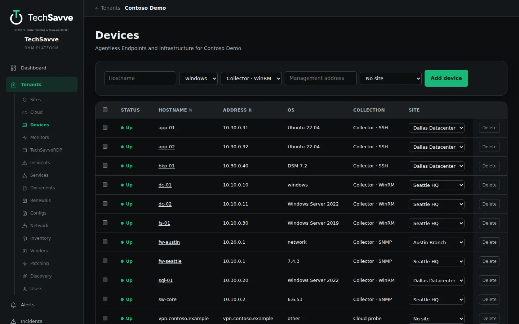Open Alerts in the sidebar
This screenshot has width=519, height=324.
(x=41, y=305)
